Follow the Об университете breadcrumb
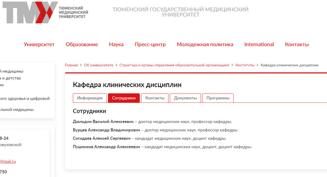327x177 pixels. tap(99, 65)
